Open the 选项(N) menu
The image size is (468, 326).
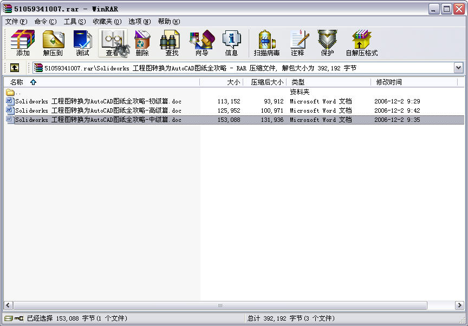(140, 22)
